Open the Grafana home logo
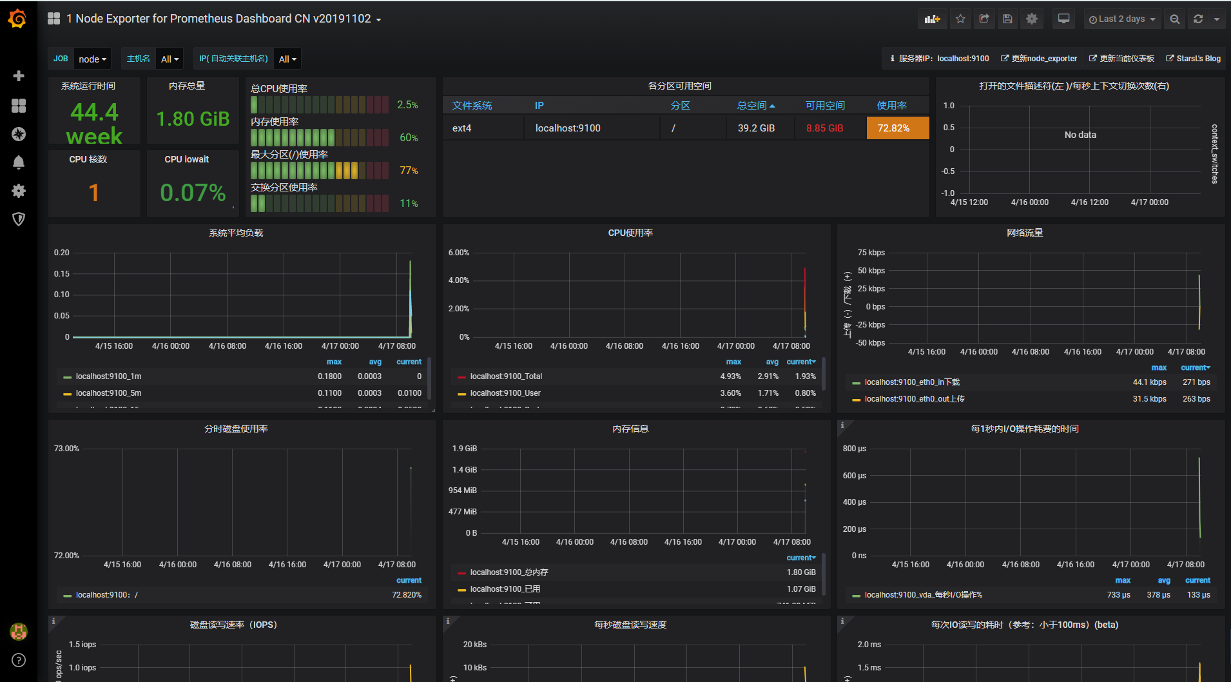The height and width of the screenshot is (682, 1231). pos(18,19)
